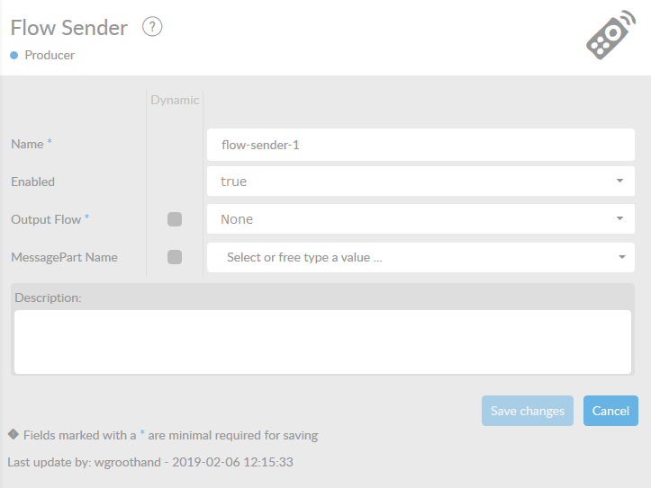Click into the Description text area
Viewport: 651px width, 488px height.
322,342
